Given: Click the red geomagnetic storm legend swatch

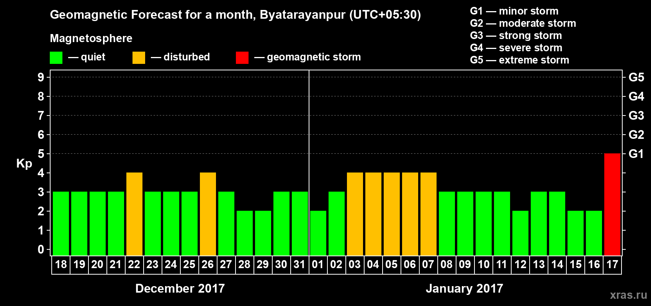Looking at the screenshot, I should tap(242, 58).
